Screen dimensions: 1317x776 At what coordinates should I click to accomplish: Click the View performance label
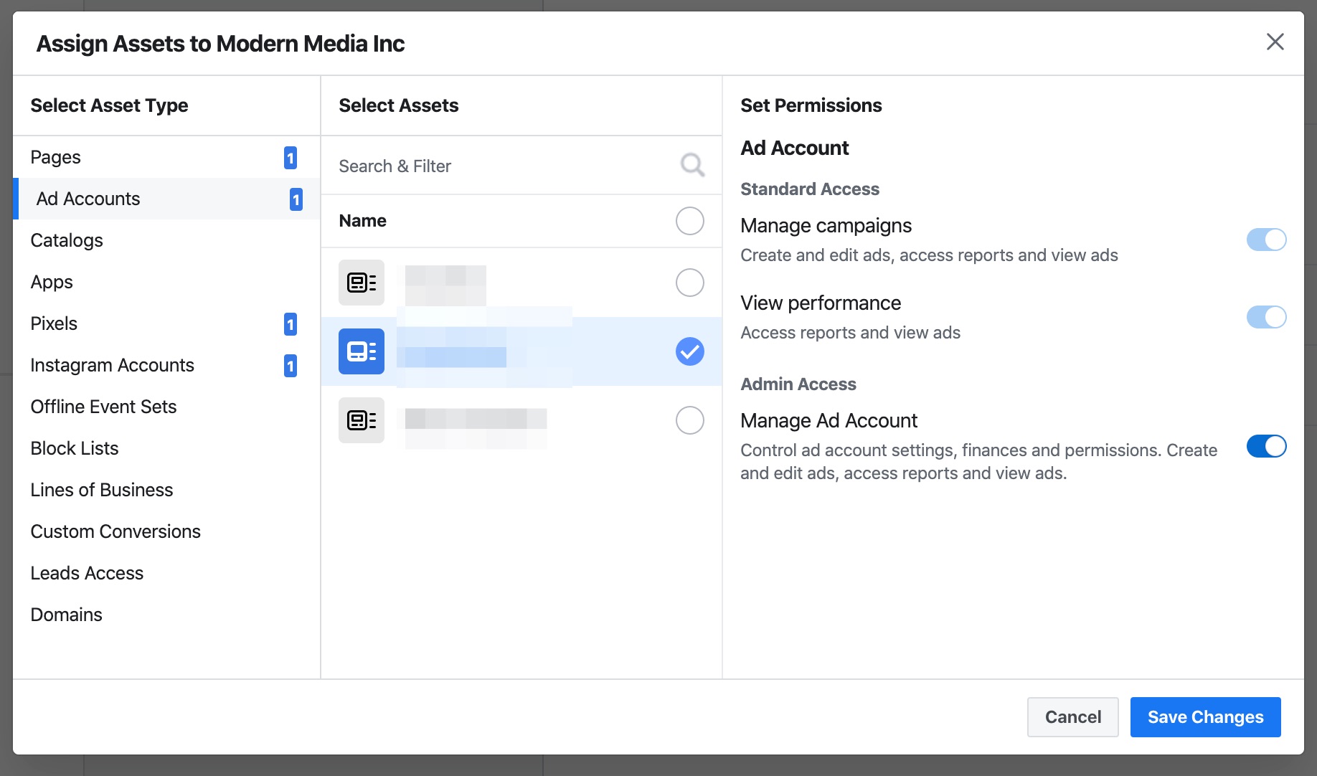click(821, 303)
